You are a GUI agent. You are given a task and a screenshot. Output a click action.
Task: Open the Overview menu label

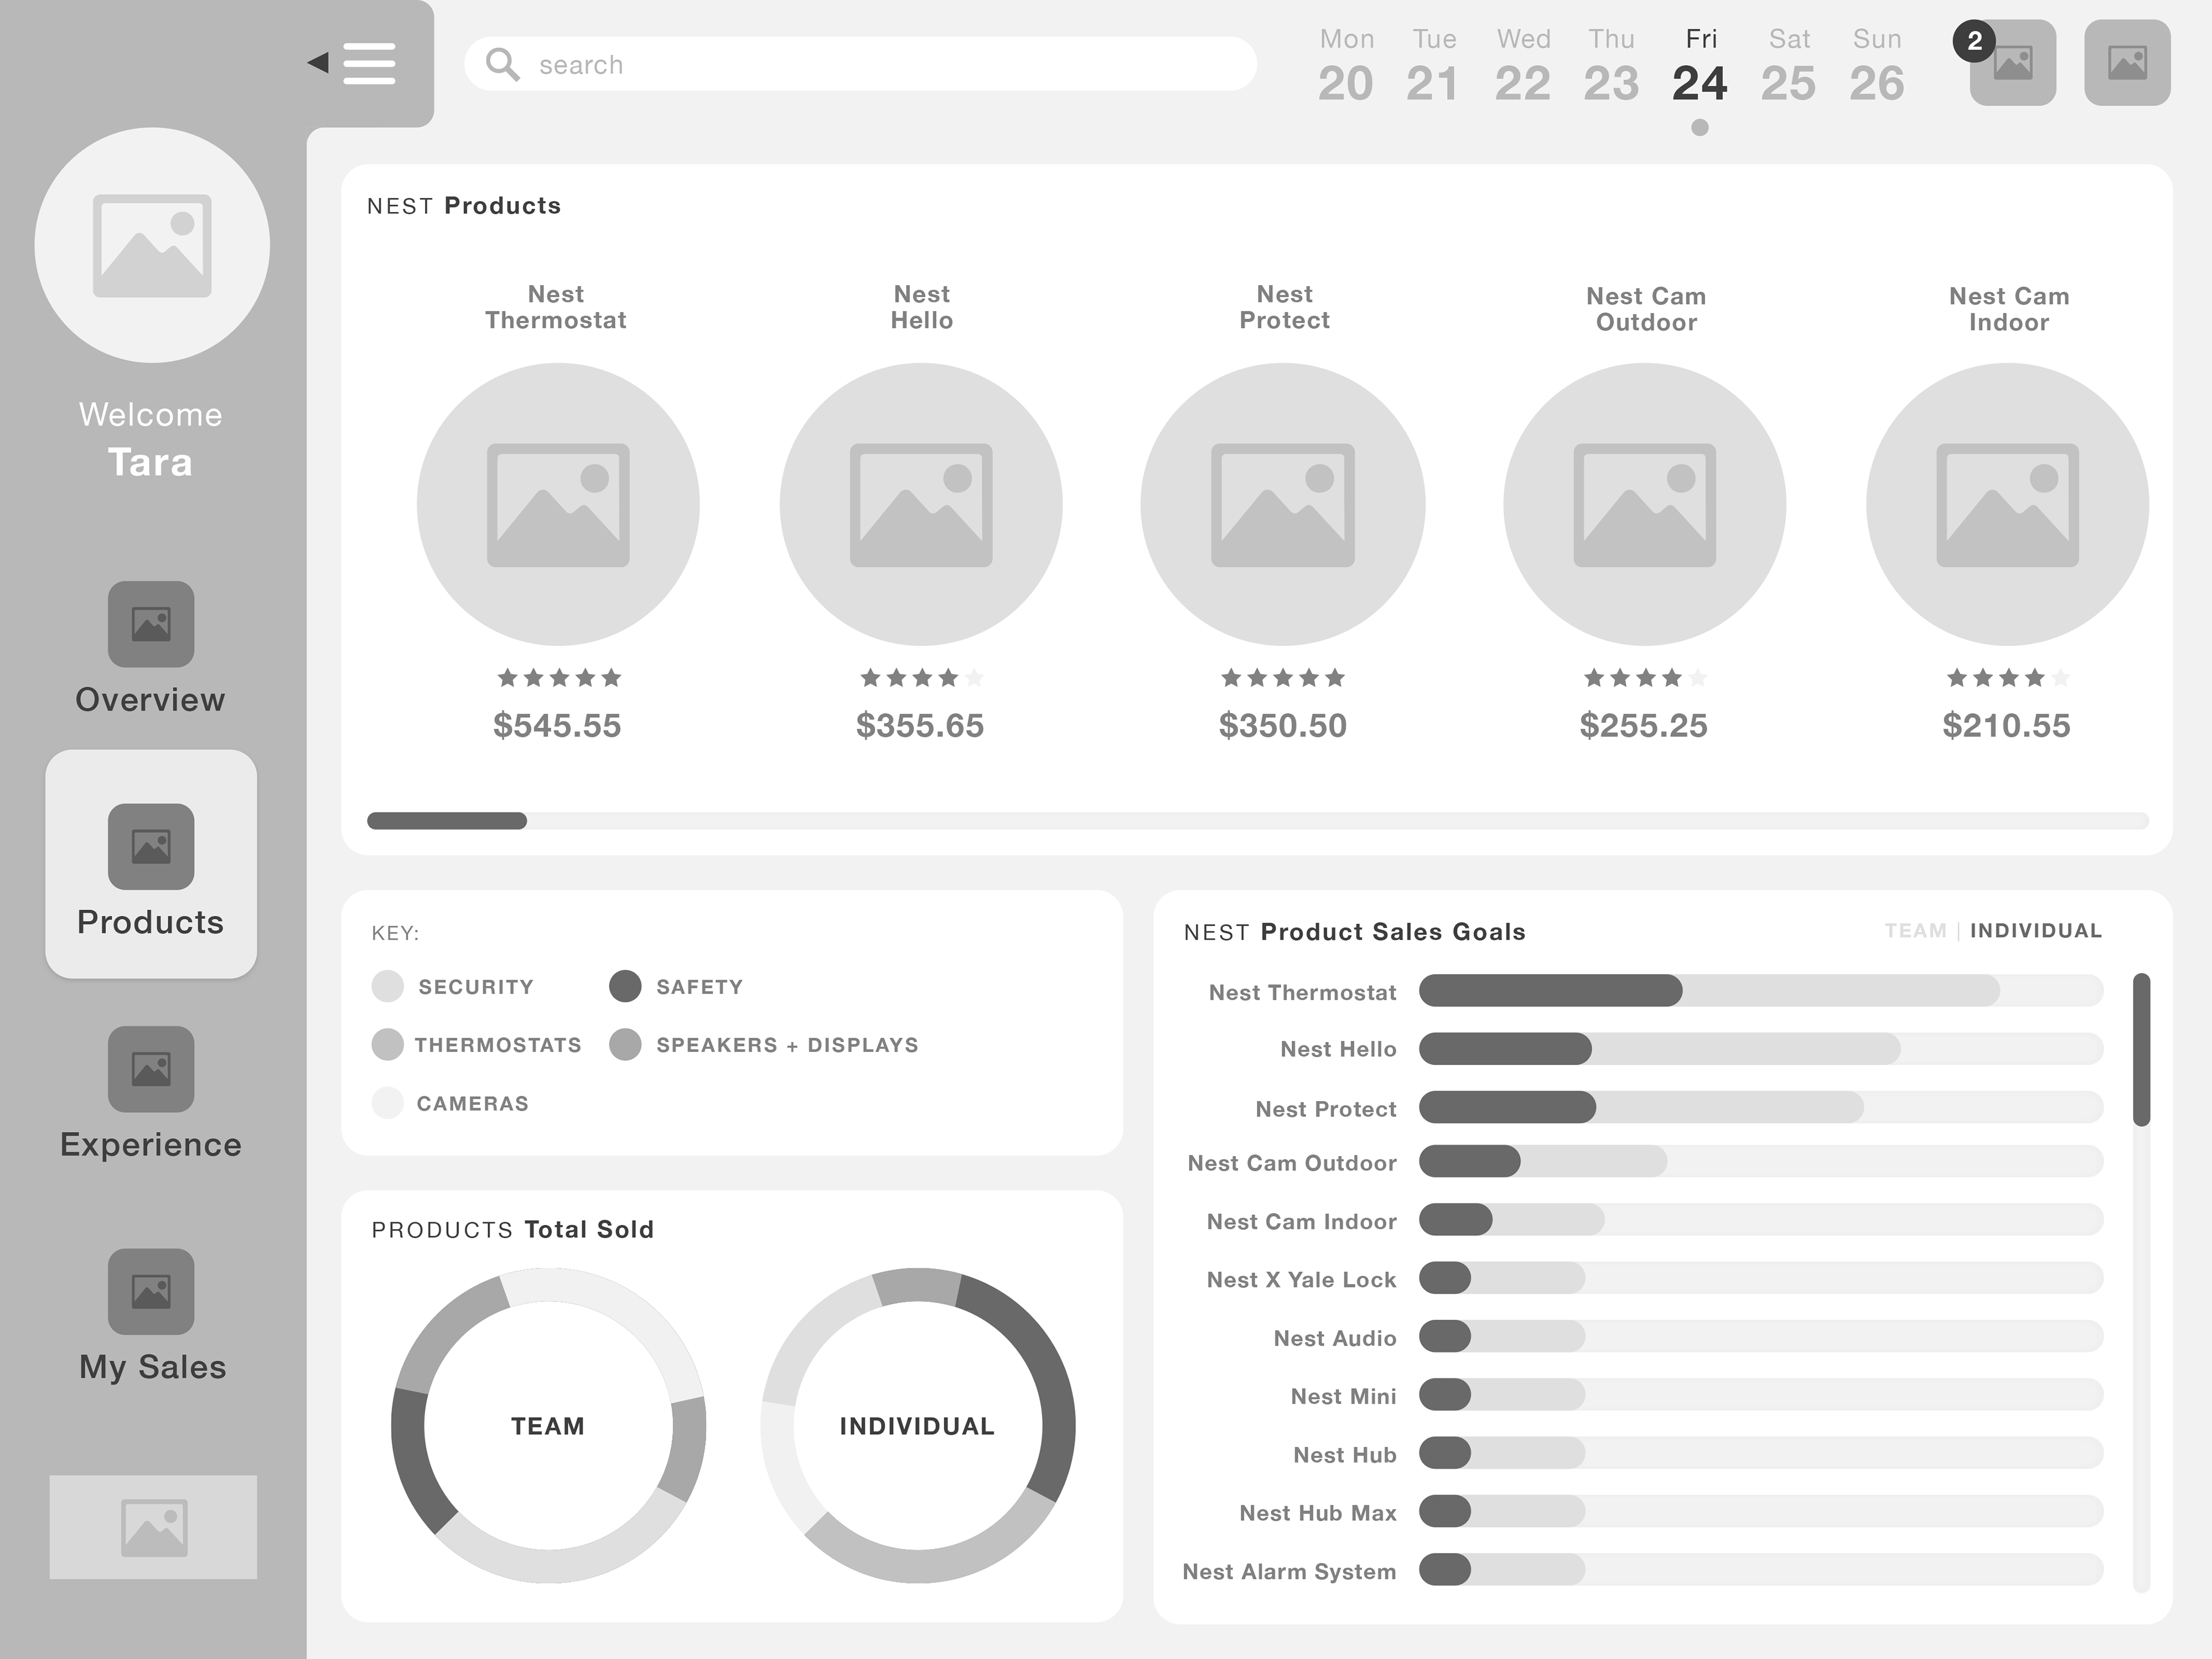[x=151, y=700]
